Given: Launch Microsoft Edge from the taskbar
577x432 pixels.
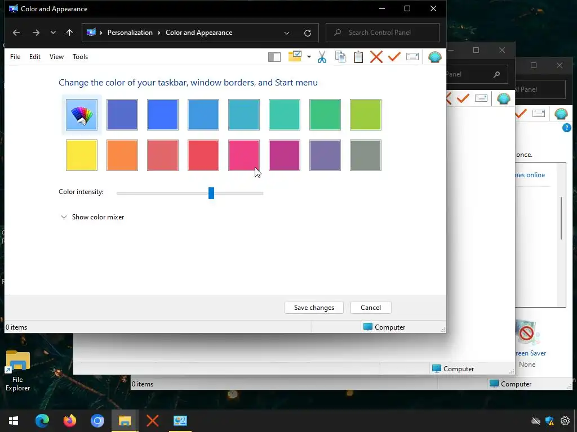Looking at the screenshot, I should coord(42,421).
